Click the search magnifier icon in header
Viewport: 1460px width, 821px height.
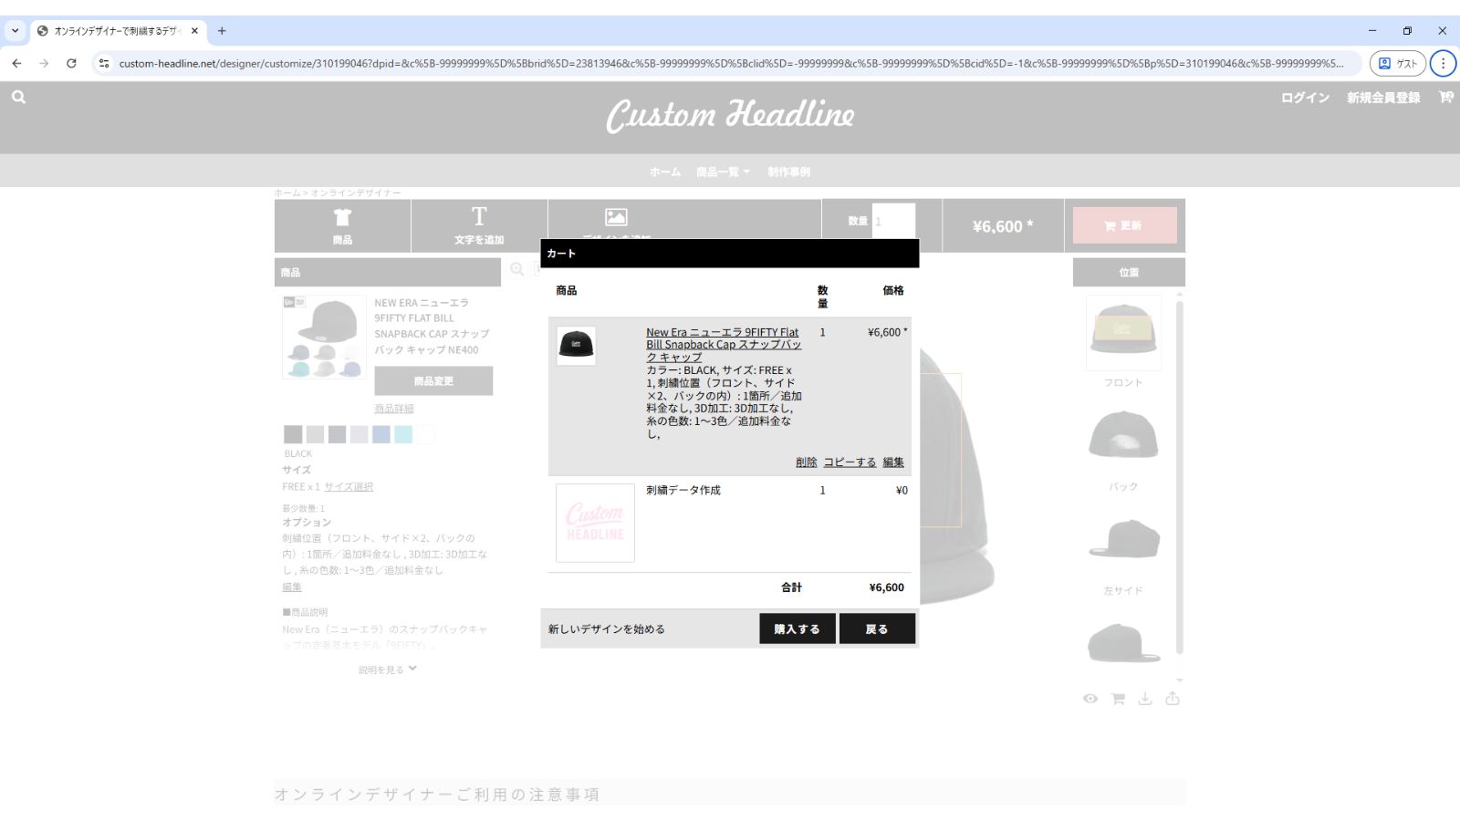18,97
